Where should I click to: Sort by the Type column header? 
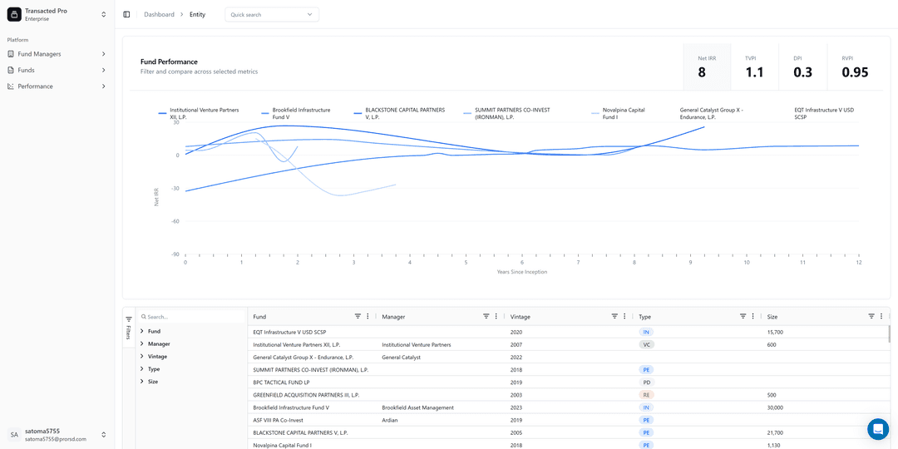[x=645, y=317]
